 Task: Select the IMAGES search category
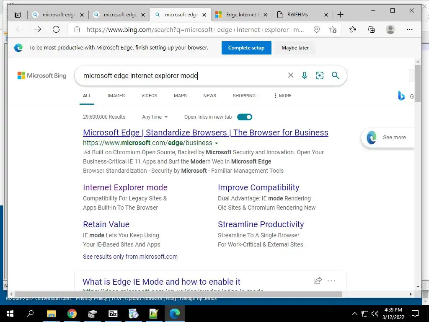point(116,96)
